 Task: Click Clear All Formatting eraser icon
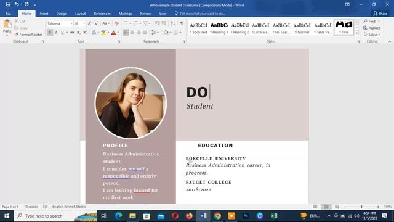(x=116, y=23)
